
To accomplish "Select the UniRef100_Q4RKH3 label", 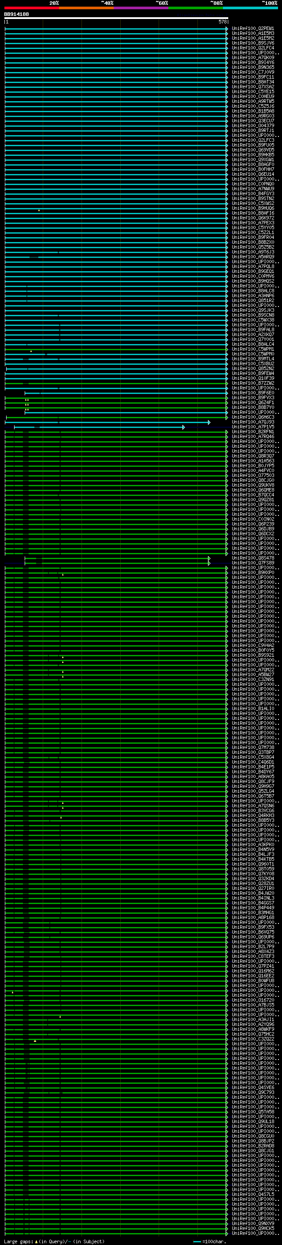I will [x=252, y=816].
